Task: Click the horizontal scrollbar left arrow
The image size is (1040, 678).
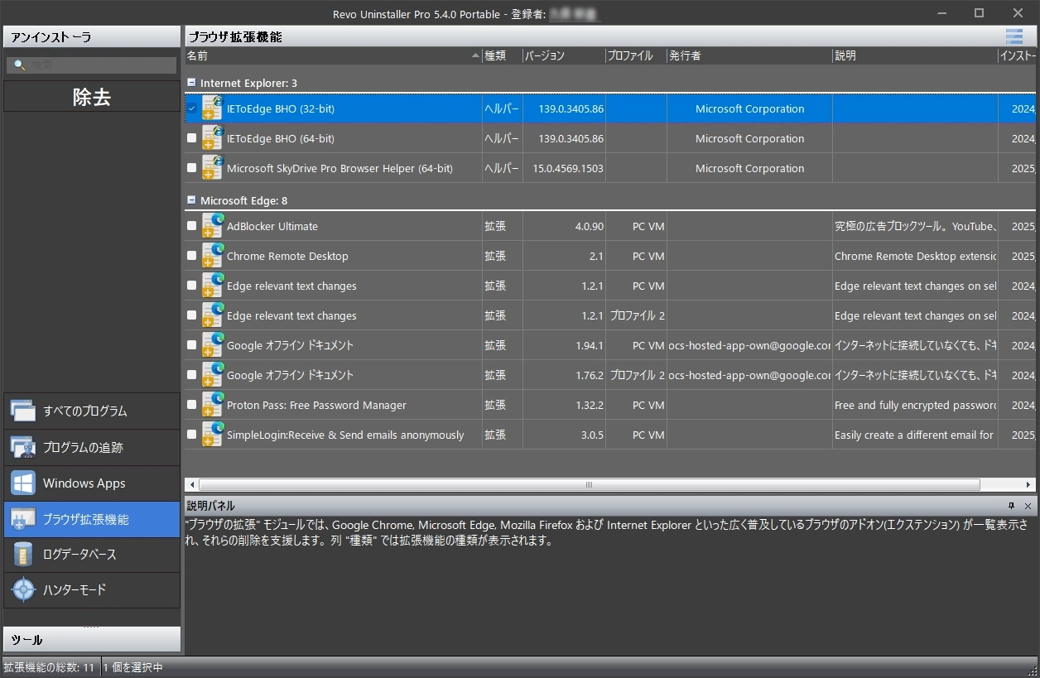Action: [x=192, y=484]
